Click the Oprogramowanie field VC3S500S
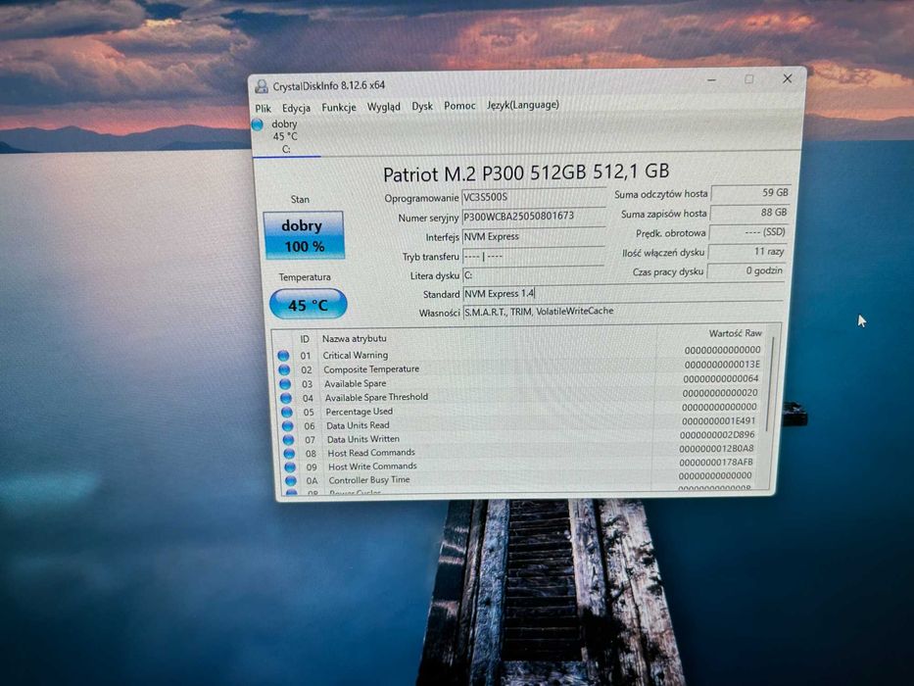Image resolution: width=914 pixels, height=686 pixels. (533, 197)
